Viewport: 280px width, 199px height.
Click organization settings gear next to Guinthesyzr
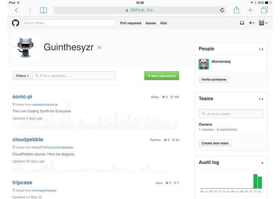(100, 48)
